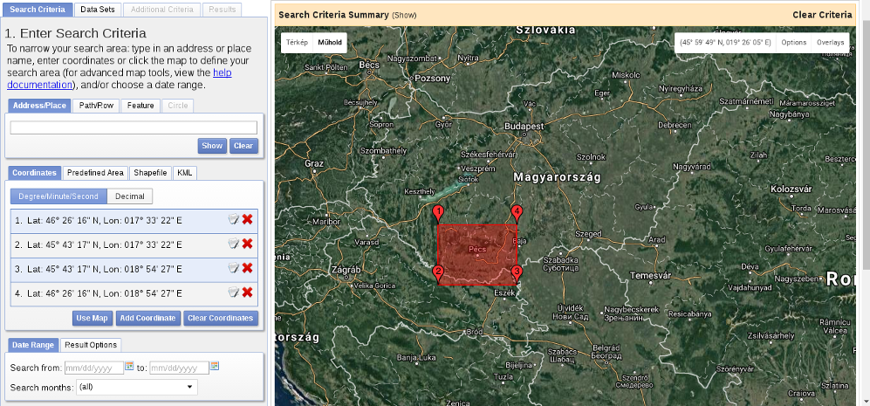Click coordinate row 1 text Lat 46° 26' 16" N
This screenshot has height=406, width=870.
click(x=63, y=221)
